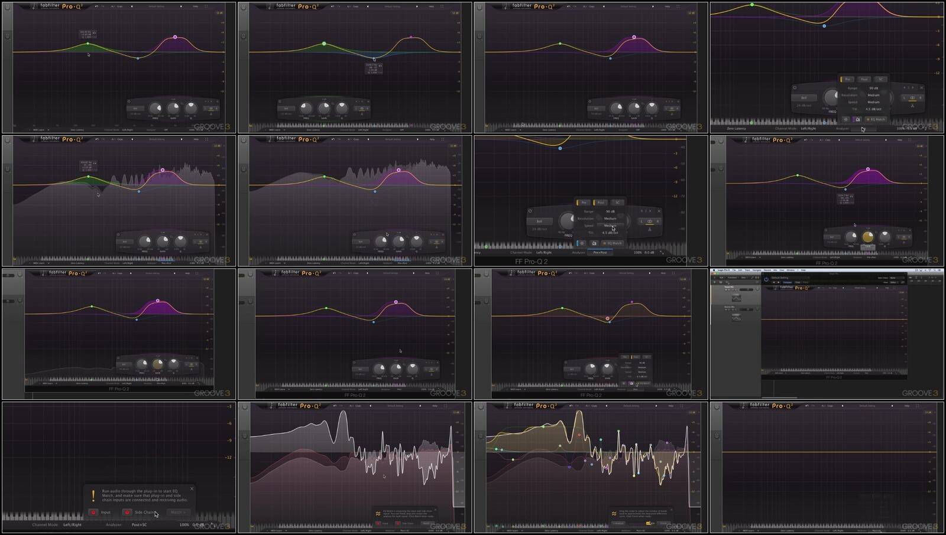The height and width of the screenshot is (535, 946).
Task: Open Tilt 4.5 dB/oct in Zero Latency zoomed frame
Action: click(873, 109)
